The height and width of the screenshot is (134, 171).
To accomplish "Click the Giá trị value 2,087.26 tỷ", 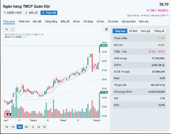I will pyautogui.click(x=158, y=65).
